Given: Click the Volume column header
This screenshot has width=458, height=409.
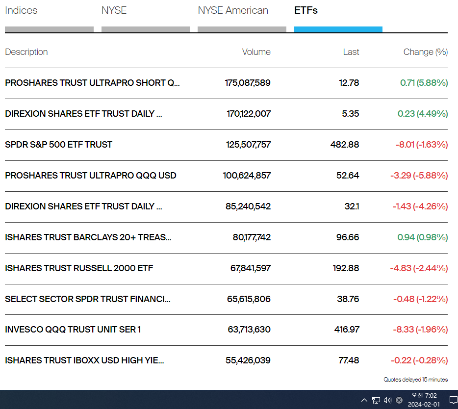Looking at the screenshot, I should 256,51.
